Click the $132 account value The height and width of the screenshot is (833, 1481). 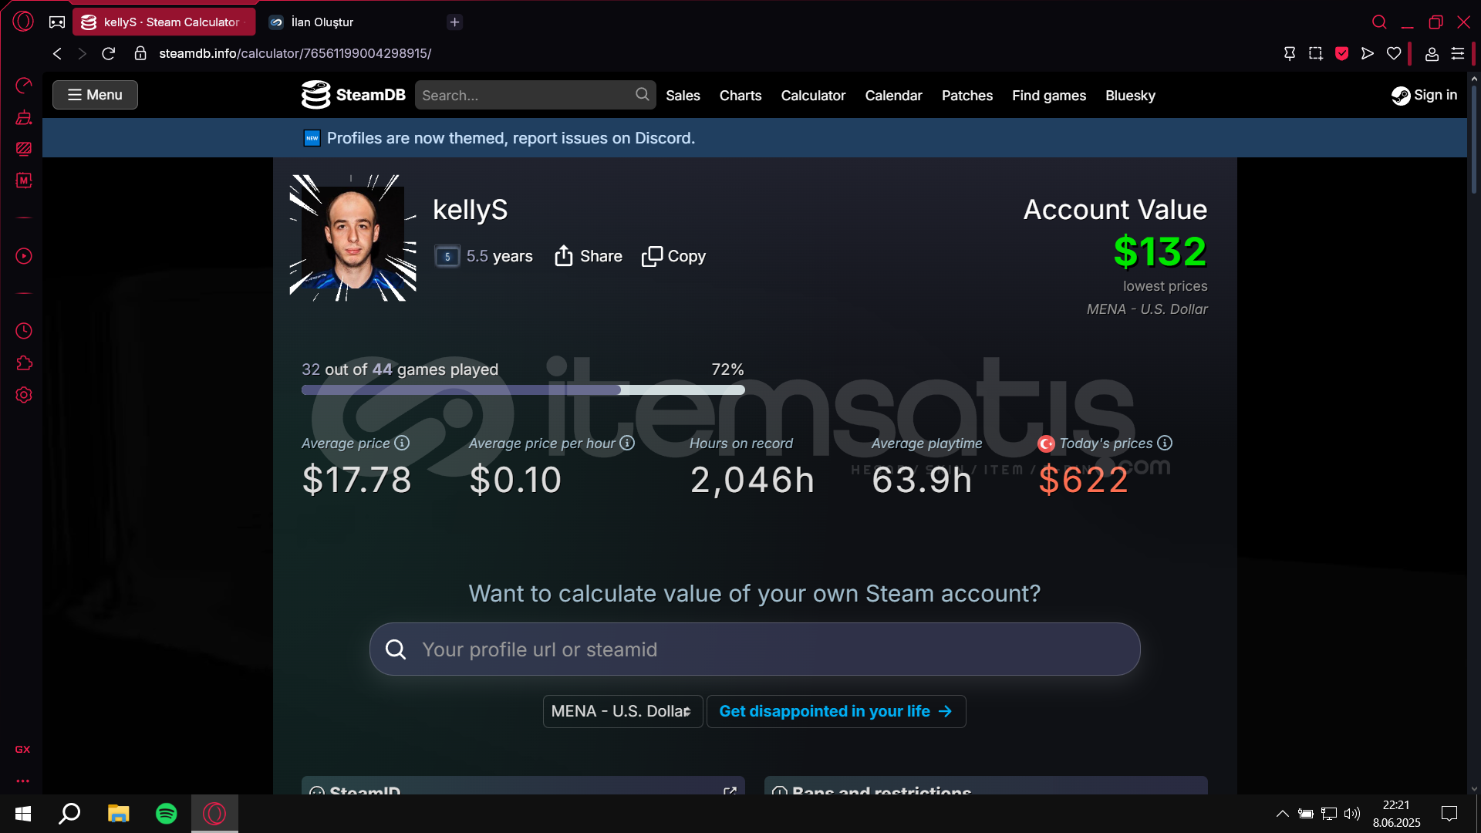click(x=1160, y=251)
